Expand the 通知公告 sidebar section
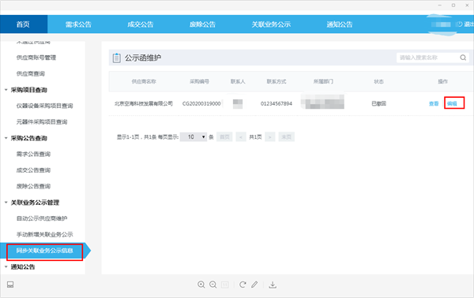Image resolution: width=474 pixels, height=298 pixels. (6, 266)
